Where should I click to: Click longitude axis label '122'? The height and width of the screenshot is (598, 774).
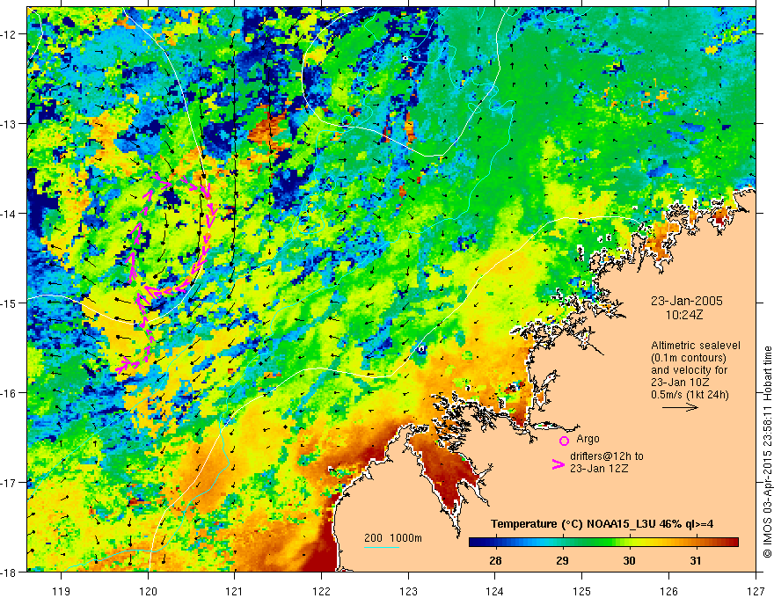tap(321, 591)
